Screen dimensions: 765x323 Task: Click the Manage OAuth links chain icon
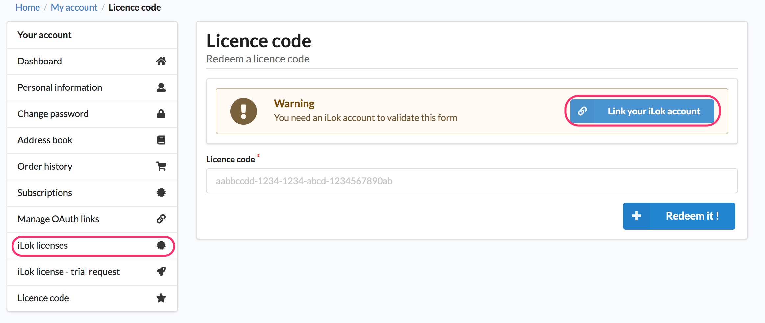pos(161,219)
